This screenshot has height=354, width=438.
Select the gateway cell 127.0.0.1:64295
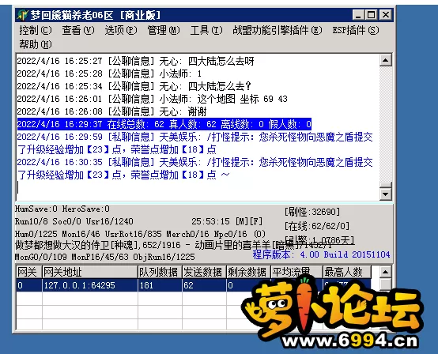point(90,285)
